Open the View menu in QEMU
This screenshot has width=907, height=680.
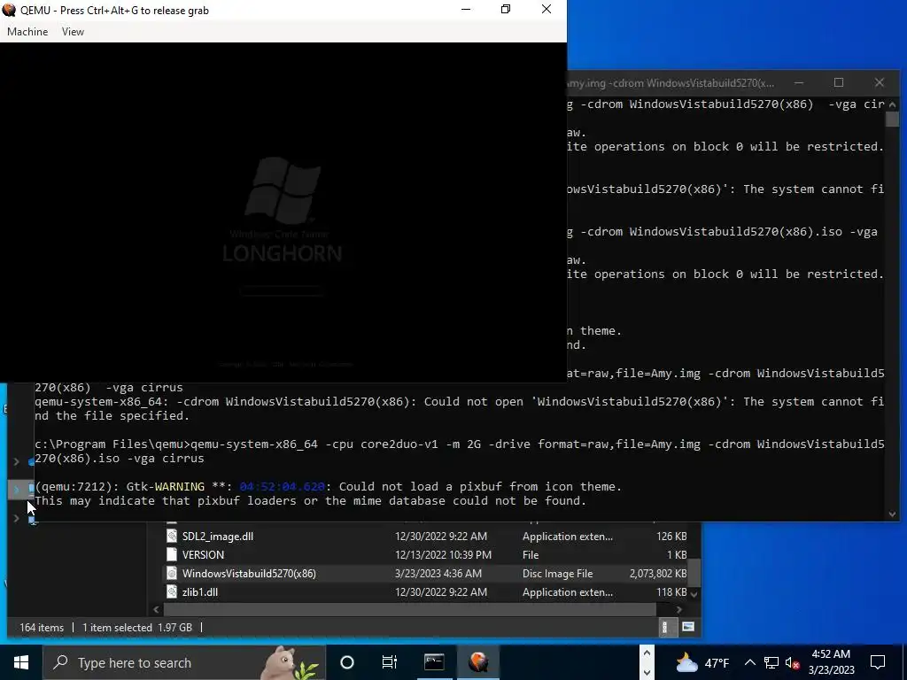point(73,32)
